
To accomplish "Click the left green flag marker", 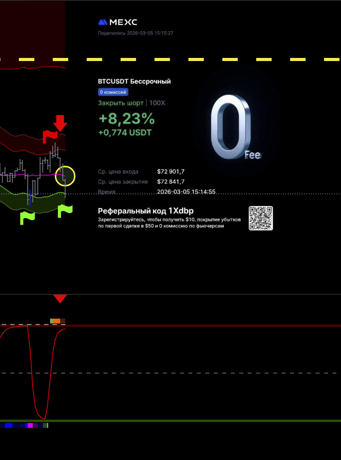I will [x=27, y=217].
